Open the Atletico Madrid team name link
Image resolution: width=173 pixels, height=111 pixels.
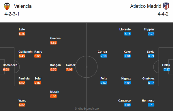click(146, 6)
